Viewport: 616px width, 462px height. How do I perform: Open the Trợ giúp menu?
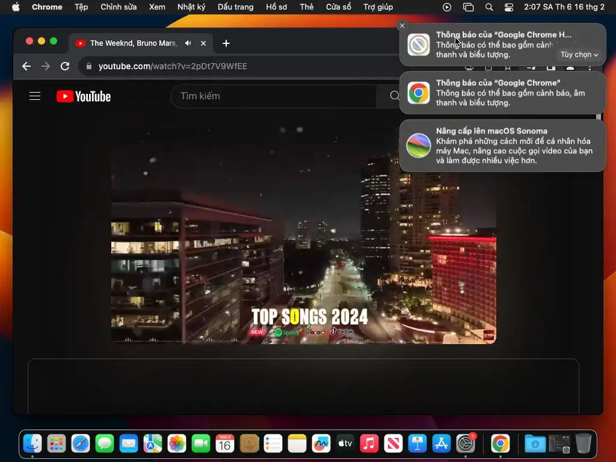(x=378, y=7)
